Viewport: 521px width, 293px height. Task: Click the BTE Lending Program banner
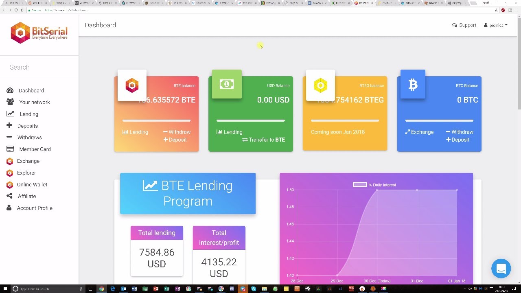(188, 193)
